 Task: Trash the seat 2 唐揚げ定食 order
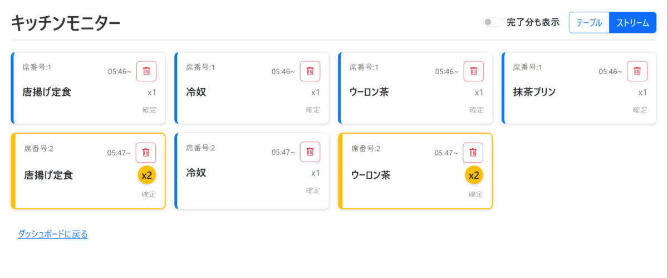click(x=146, y=152)
